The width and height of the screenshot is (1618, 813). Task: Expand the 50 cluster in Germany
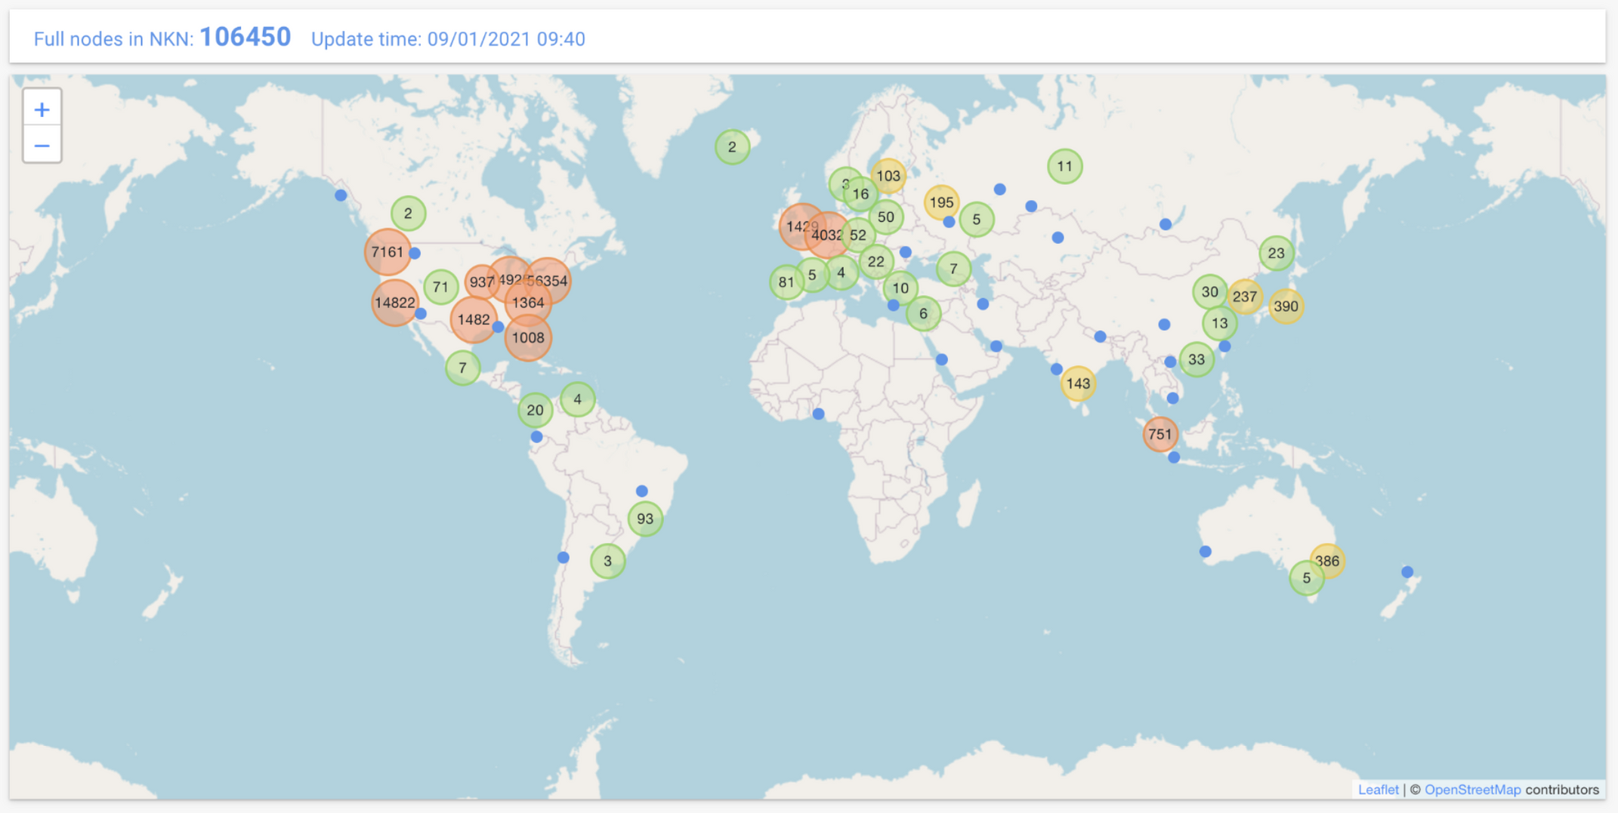[886, 217]
